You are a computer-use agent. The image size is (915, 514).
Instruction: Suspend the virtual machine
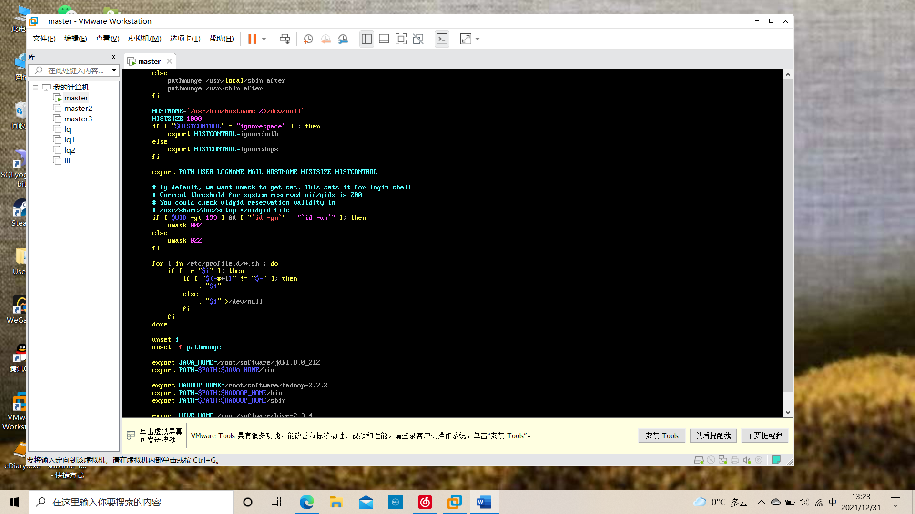click(252, 39)
